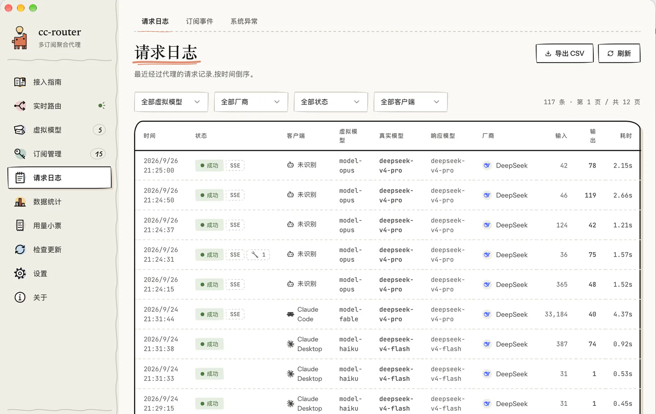Click the 119 output token value
656x414 pixels.
coord(590,195)
